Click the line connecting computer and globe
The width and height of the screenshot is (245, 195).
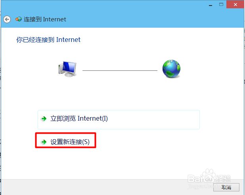click(x=120, y=70)
